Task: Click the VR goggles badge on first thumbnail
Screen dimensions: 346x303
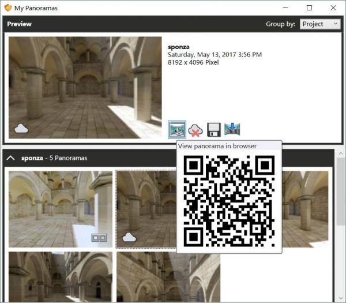Action: point(99,238)
